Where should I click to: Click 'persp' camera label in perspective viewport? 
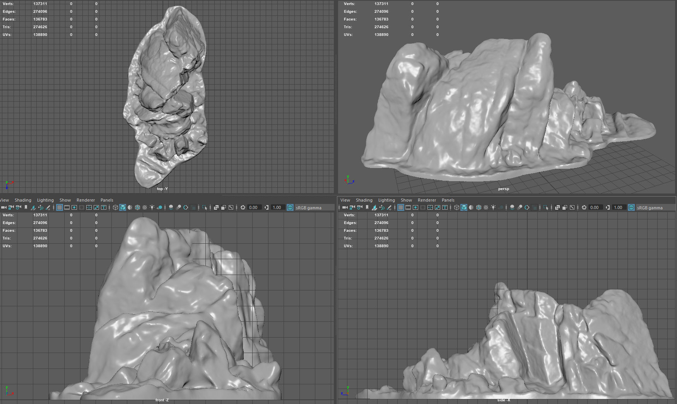(503, 189)
